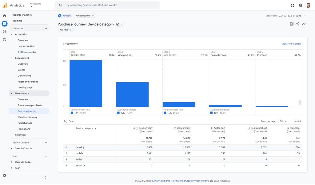This screenshot has height=185, width=315.
Task: Open the report title dropdown arrow
Action: (x=122, y=24)
